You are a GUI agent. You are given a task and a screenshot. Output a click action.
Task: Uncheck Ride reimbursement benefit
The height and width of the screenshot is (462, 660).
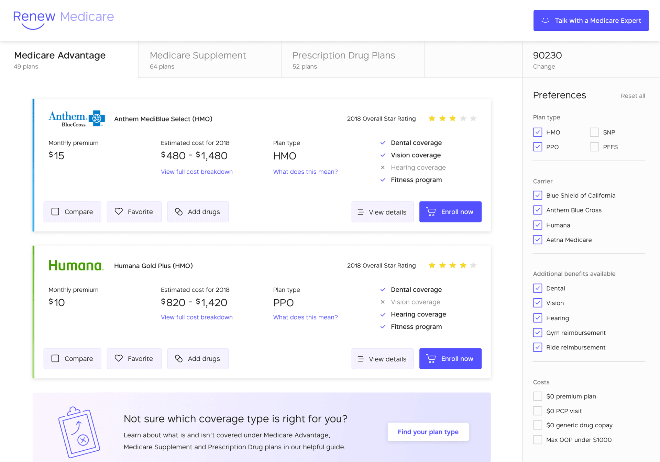point(538,347)
